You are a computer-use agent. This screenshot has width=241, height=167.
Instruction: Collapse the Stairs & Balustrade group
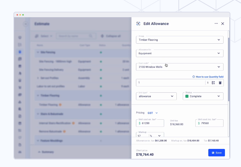[x=38, y=114]
